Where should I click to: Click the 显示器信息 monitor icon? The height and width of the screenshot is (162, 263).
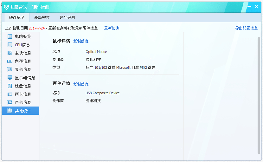pyautogui.click(x=10, y=78)
